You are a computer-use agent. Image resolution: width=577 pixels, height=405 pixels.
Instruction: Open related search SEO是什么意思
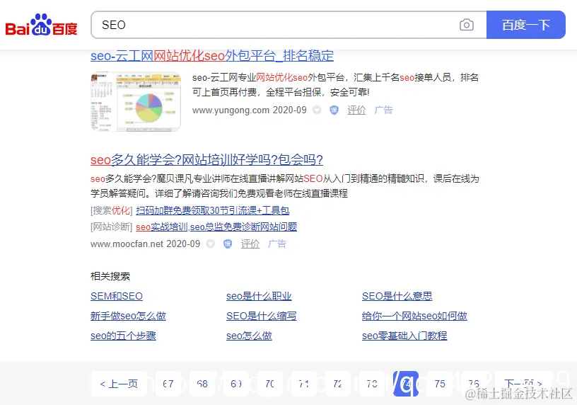[397, 296]
